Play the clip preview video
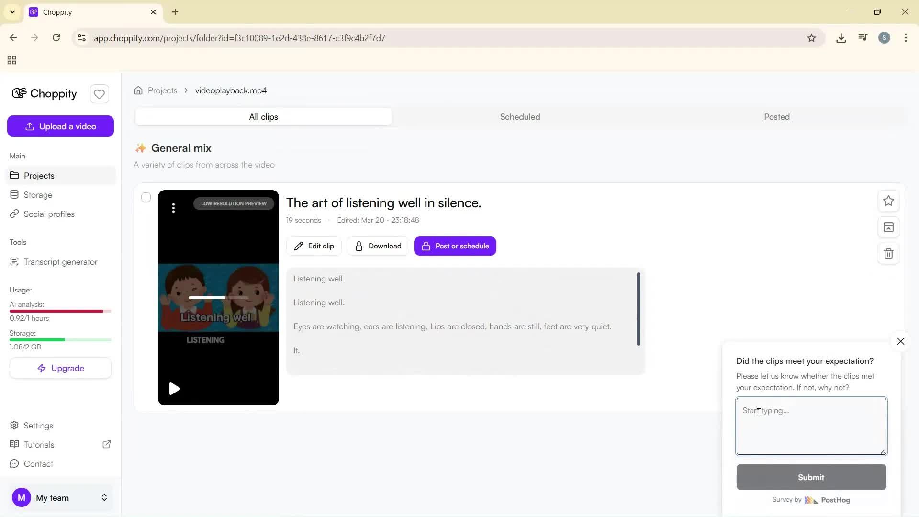This screenshot has width=919, height=517. coord(174,389)
